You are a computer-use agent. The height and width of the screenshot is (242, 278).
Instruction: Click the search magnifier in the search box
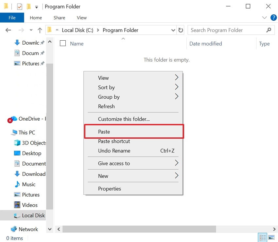[x=269, y=30]
